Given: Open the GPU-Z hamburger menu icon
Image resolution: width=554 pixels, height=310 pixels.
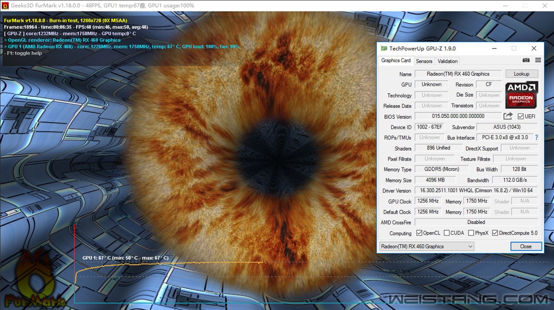Looking at the screenshot, I should [x=538, y=60].
